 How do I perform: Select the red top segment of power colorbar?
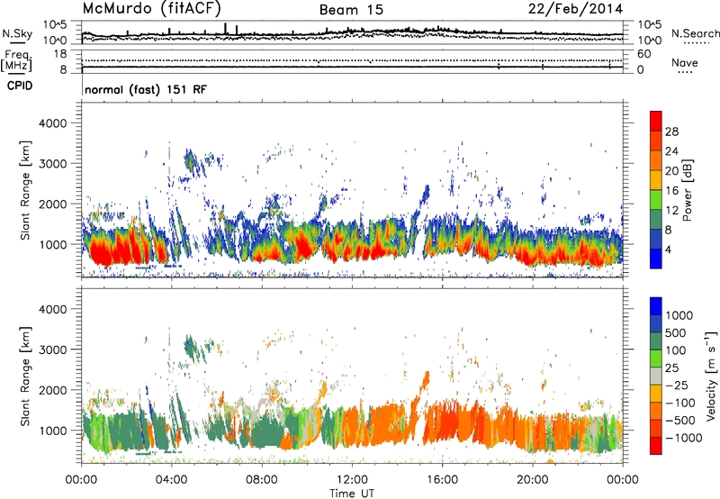pyautogui.click(x=656, y=121)
